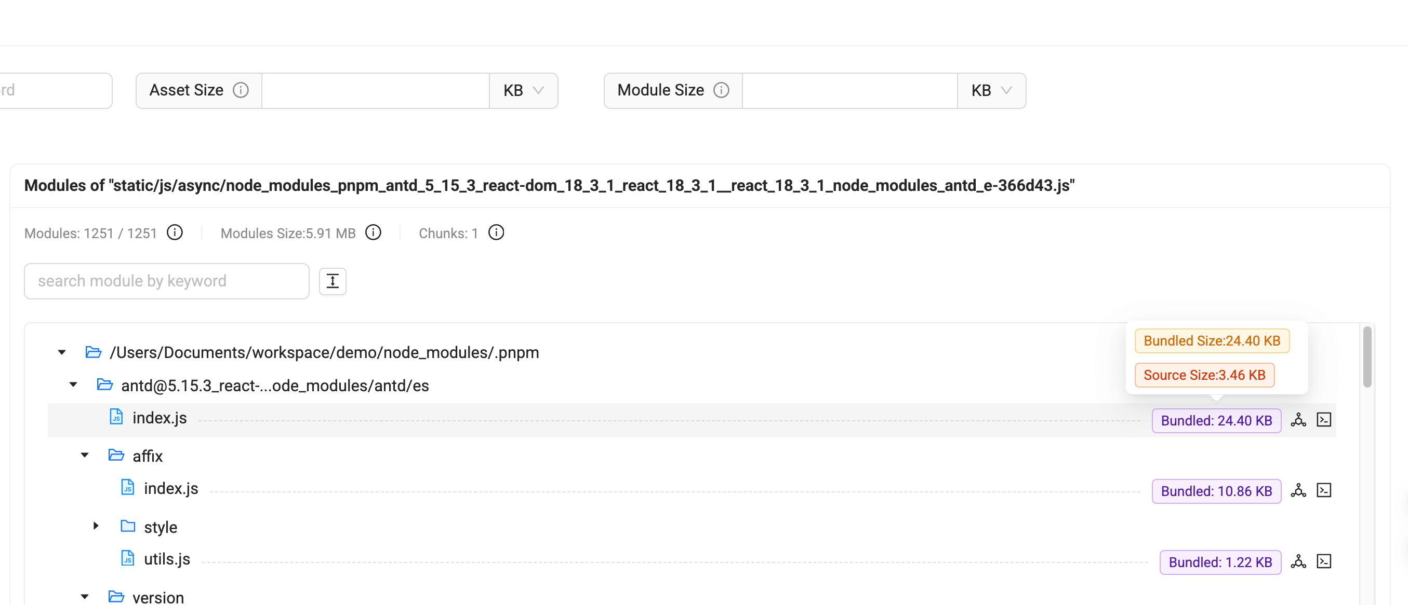Focus the search module by keyword field

point(167,281)
